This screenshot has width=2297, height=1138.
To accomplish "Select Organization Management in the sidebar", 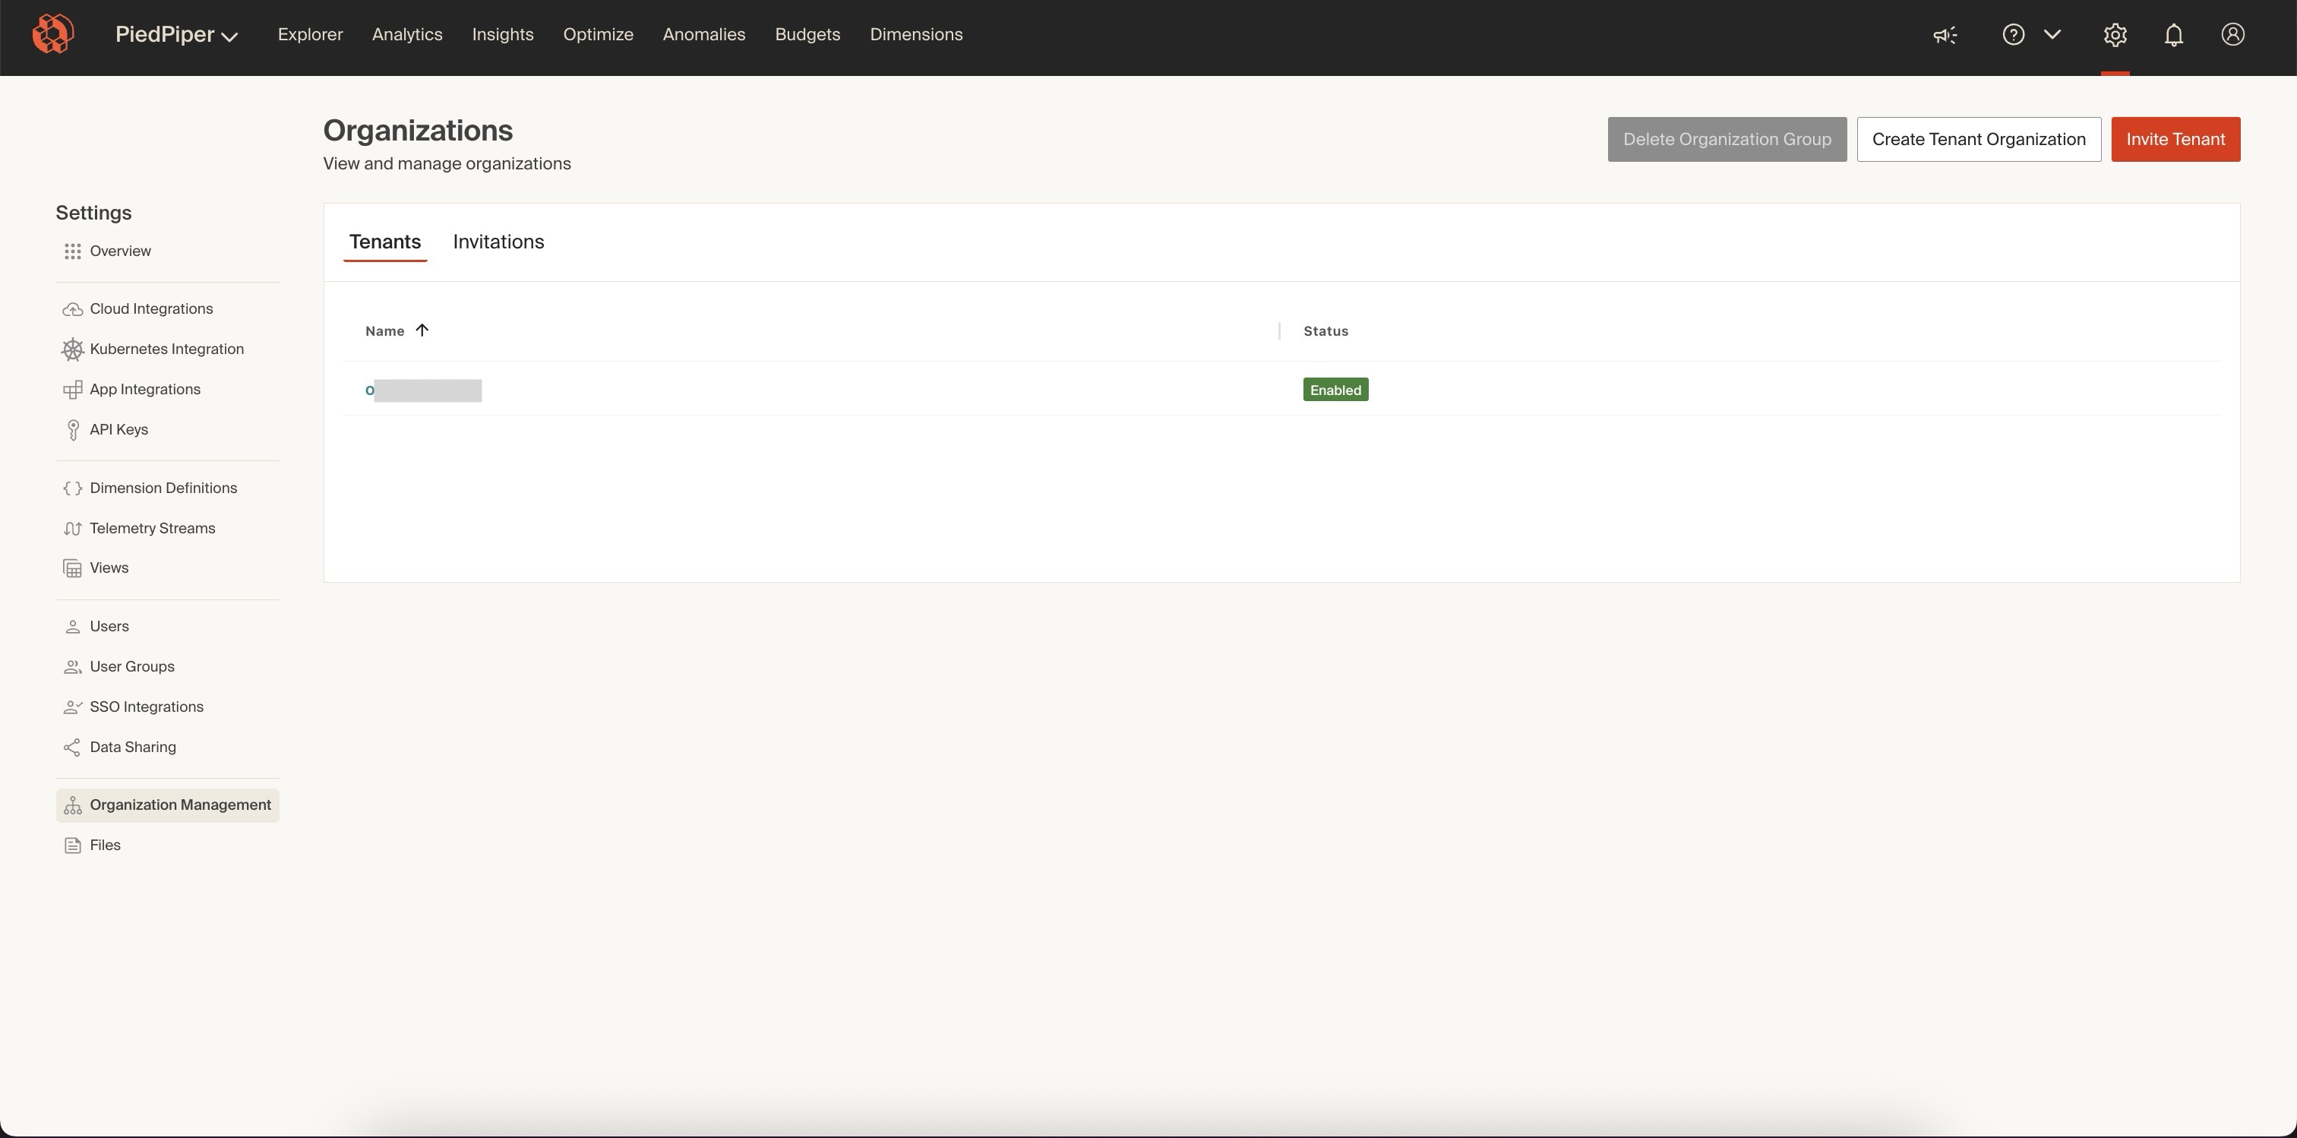I will coord(168,805).
